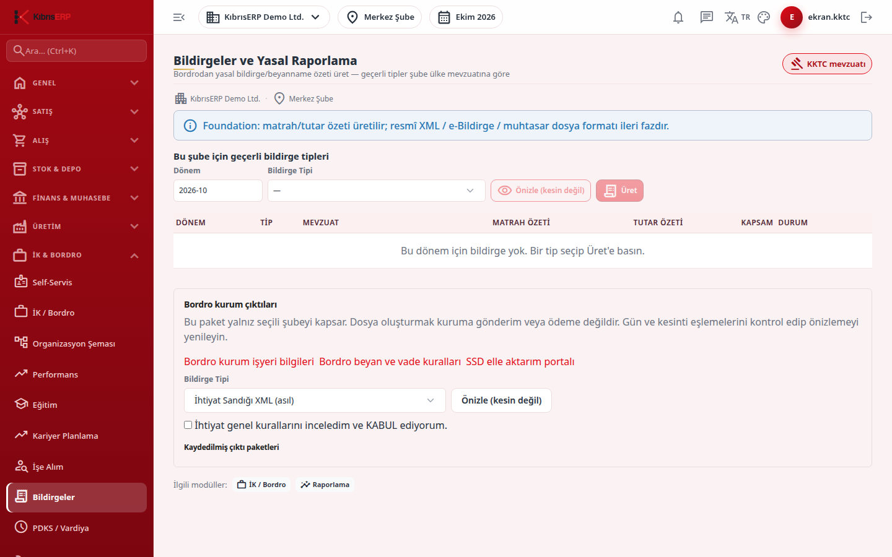Viewport: 892px width, 557px height.
Task: Select Bildirgeler in sidebar
Action: [76, 497]
